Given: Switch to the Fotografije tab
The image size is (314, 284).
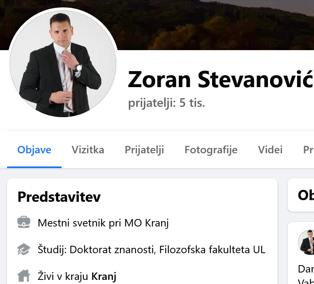Looking at the screenshot, I should coord(211,150).
